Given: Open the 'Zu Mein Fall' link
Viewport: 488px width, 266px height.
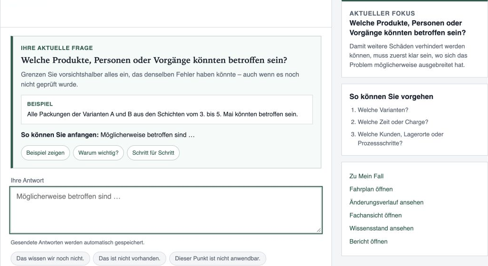Looking at the screenshot, I should coord(366,176).
